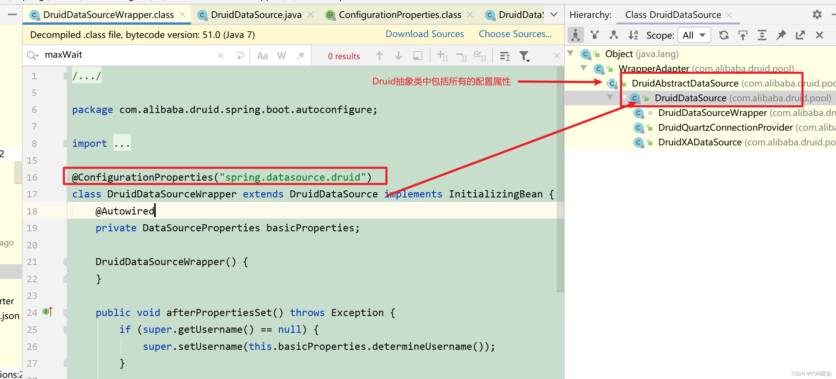
Task: Select the Scope 'All' dropdown
Action: click(693, 35)
